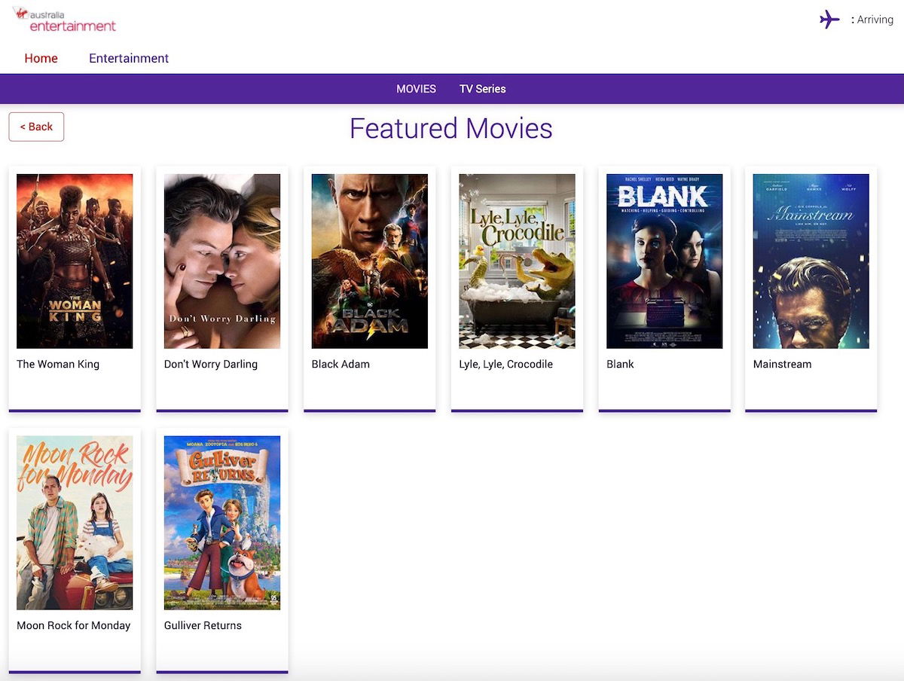The width and height of the screenshot is (904, 681).
Task: Open the Entertainment tab
Action: [129, 58]
